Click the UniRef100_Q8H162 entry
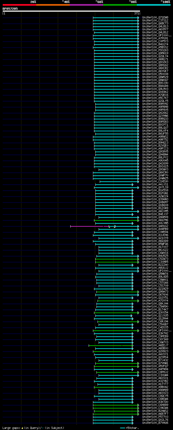Screen dimensions: 173x430 155,65
